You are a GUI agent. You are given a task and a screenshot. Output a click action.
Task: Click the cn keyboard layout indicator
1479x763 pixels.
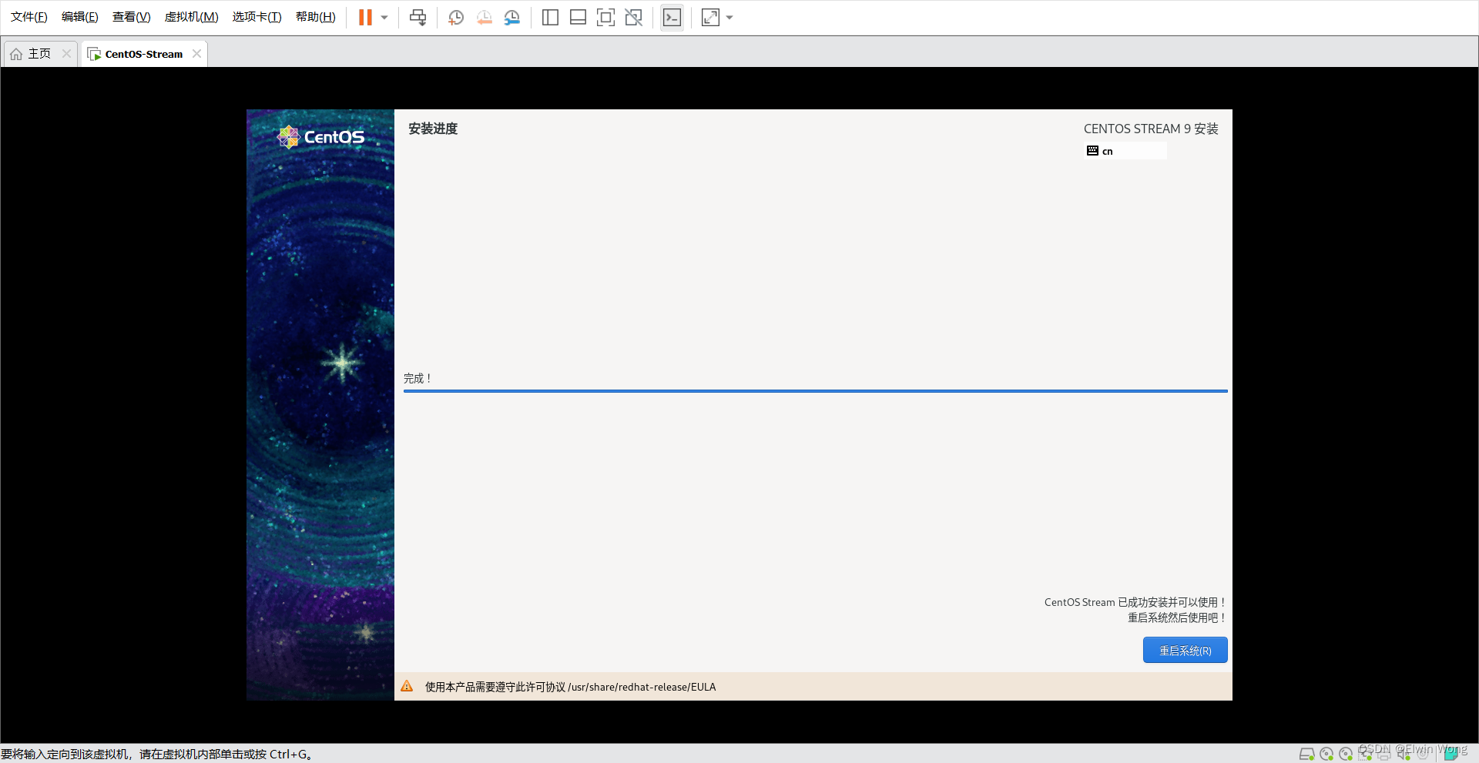[x=1125, y=151]
